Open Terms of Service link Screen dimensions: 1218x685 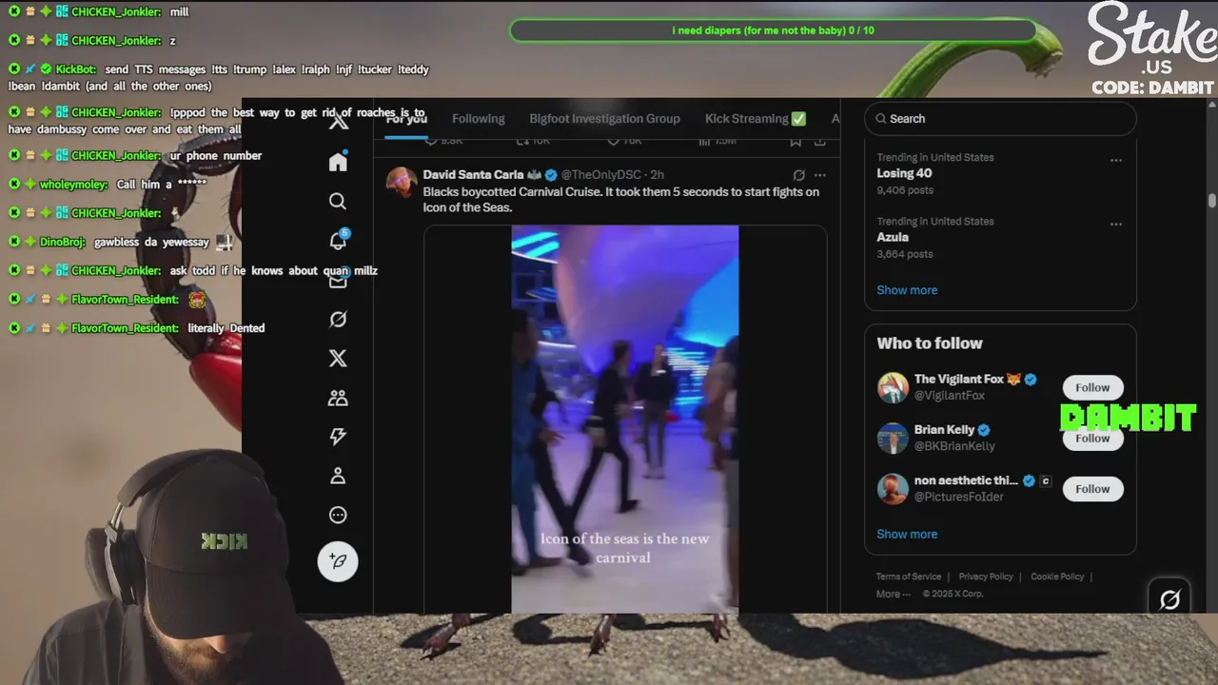tap(908, 577)
